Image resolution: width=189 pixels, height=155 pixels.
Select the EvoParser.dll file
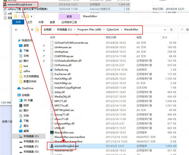[x=62, y=74]
